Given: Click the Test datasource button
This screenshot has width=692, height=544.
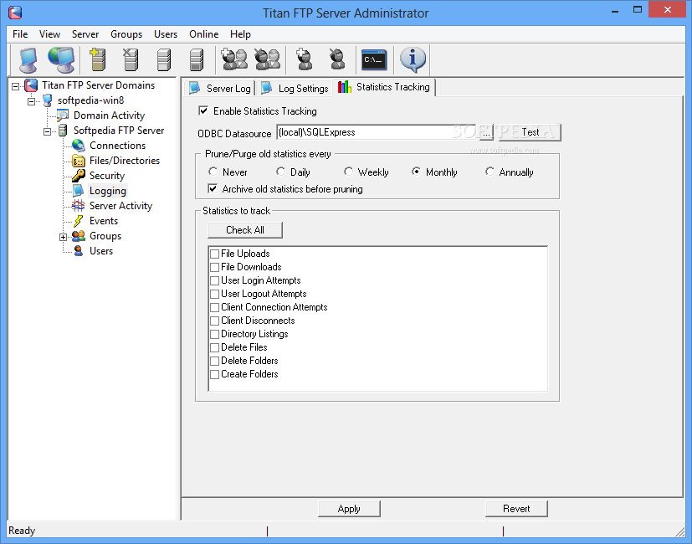Looking at the screenshot, I should (530, 132).
